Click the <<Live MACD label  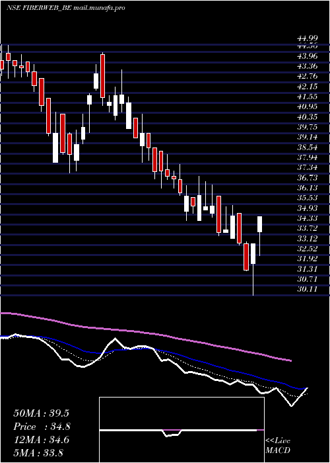coord(278,446)
